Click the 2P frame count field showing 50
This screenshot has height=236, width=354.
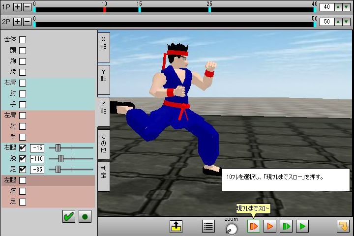click(x=326, y=22)
